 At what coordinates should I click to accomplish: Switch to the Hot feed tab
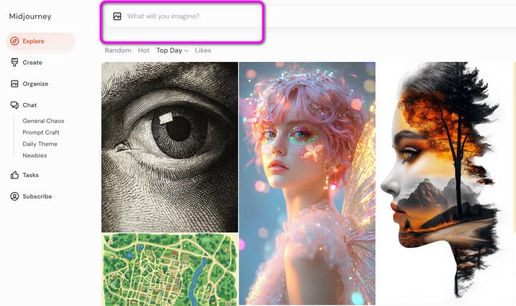(x=143, y=50)
